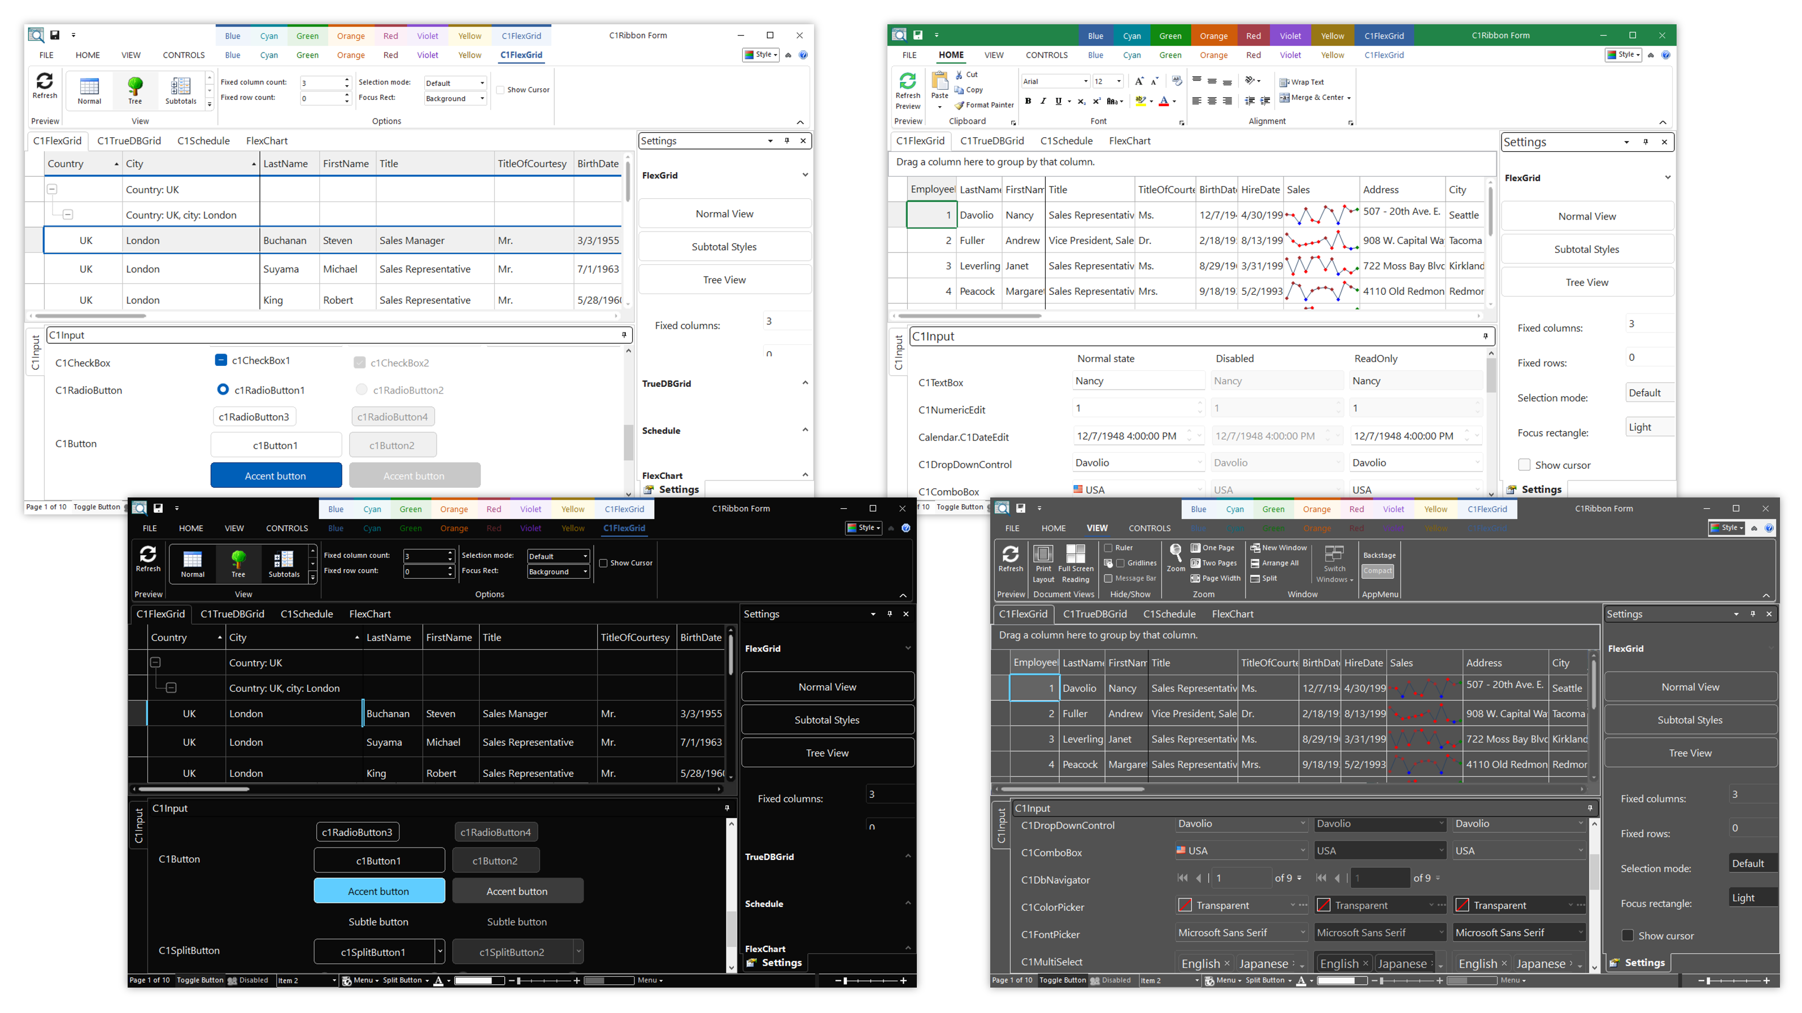1802x1013 pixels.
Task: Select Print Layout in gray window ribbon
Action: pyautogui.click(x=1043, y=564)
